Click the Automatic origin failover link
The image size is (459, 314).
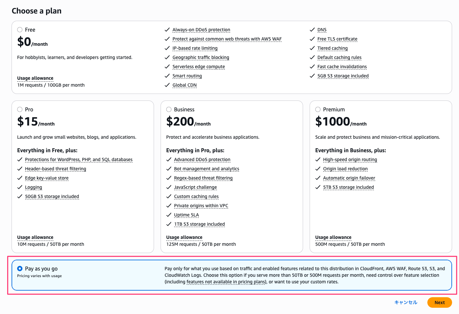point(349,178)
